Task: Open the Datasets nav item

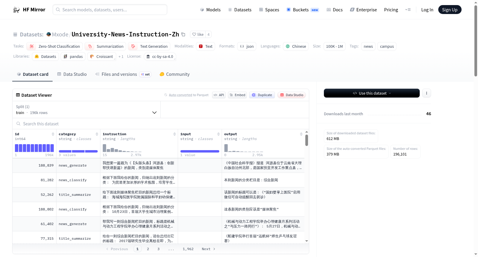Action: [x=240, y=10]
